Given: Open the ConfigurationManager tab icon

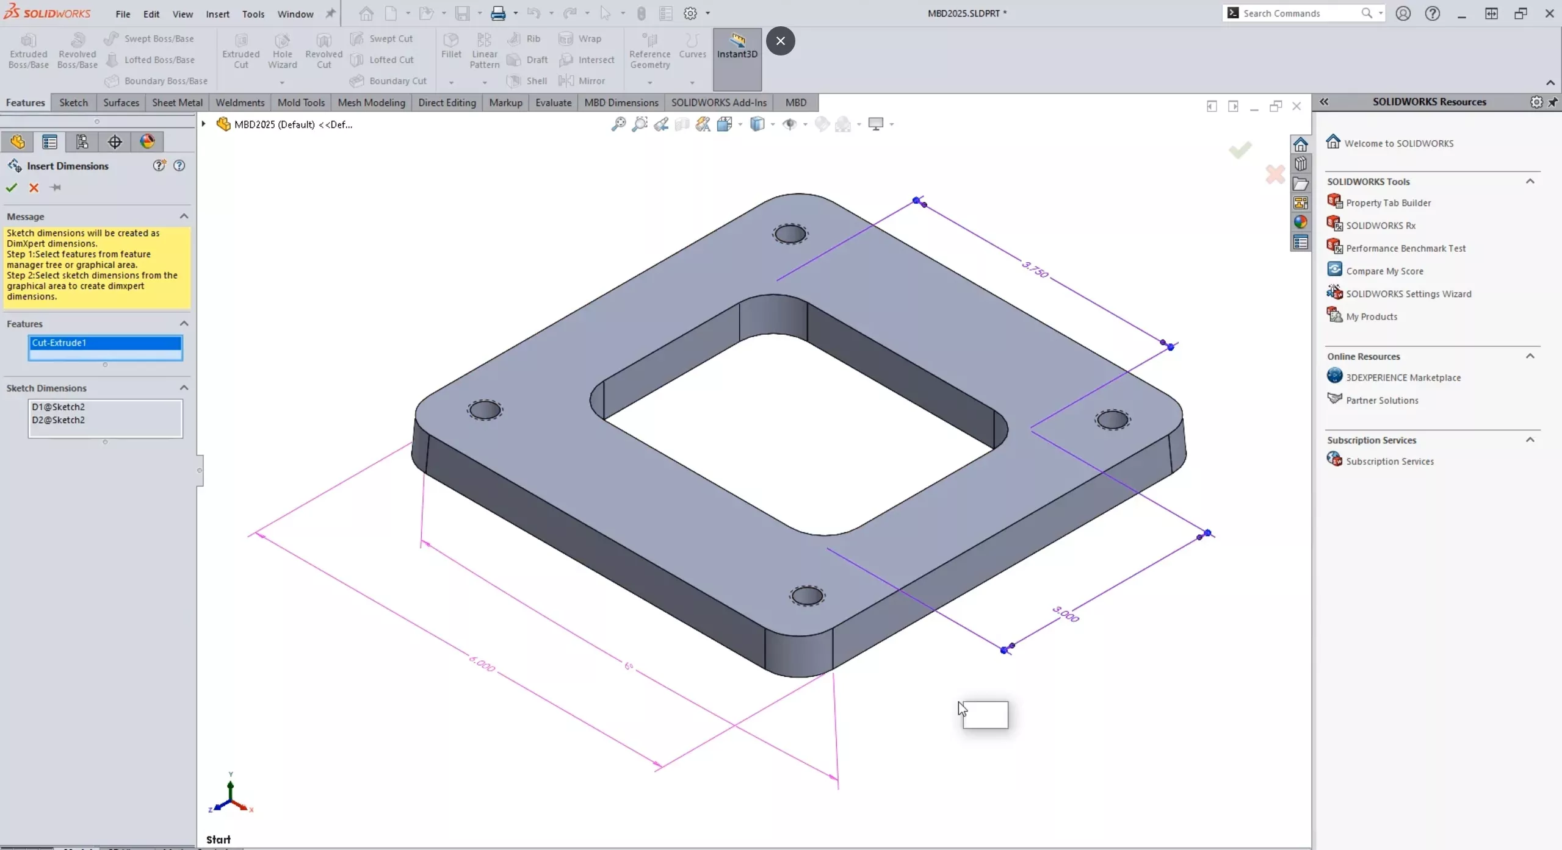Looking at the screenshot, I should [x=82, y=141].
